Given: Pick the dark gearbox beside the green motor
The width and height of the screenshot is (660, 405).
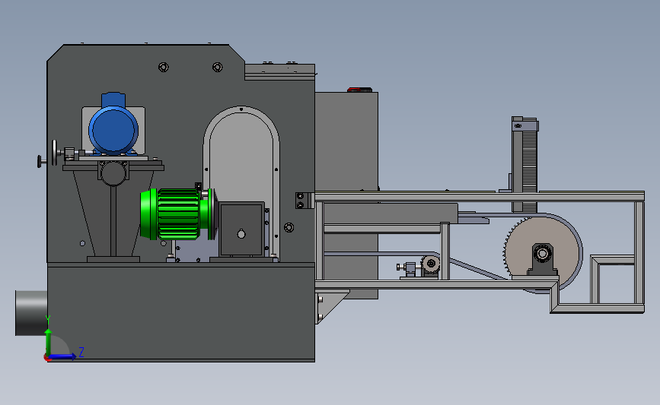Looking at the screenshot, I should point(241,229).
